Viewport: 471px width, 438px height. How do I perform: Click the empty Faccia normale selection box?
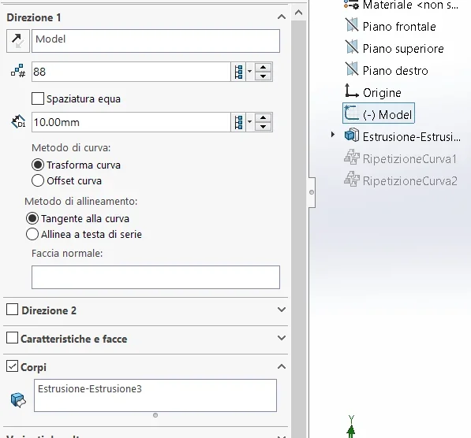(155, 277)
